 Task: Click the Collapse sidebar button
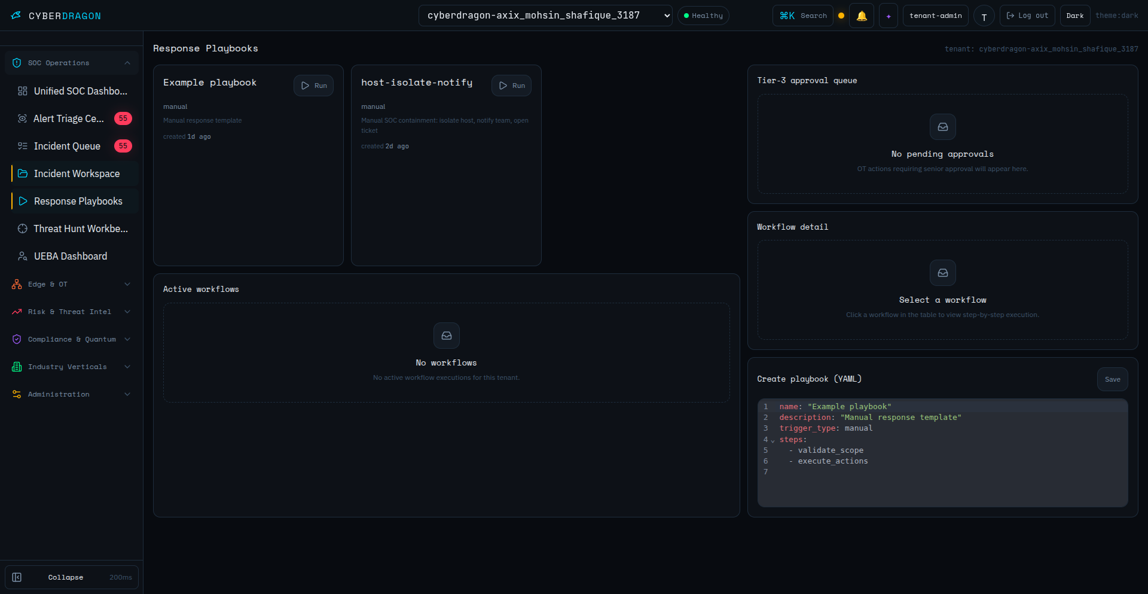click(72, 577)
